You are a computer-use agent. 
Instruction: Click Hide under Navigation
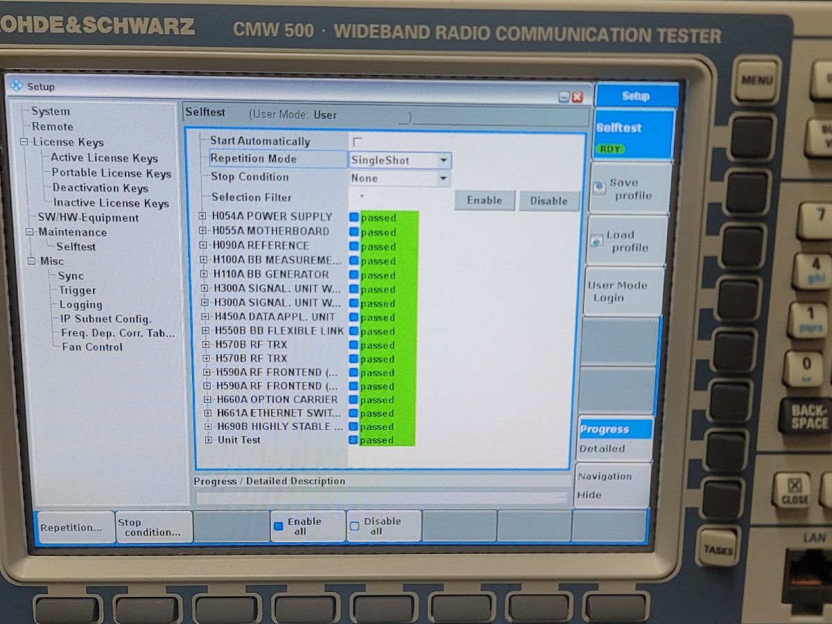589,495
